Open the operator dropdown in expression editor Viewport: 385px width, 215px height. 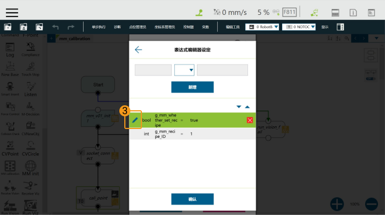click(x=184, y=70)
